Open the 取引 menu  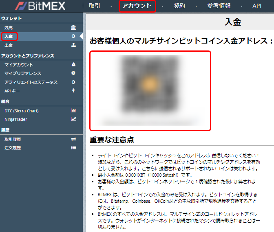pos(94,6)
